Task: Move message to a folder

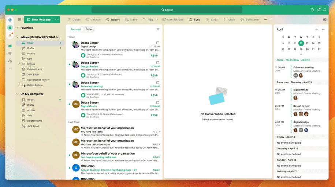Action: click(131, 20)
